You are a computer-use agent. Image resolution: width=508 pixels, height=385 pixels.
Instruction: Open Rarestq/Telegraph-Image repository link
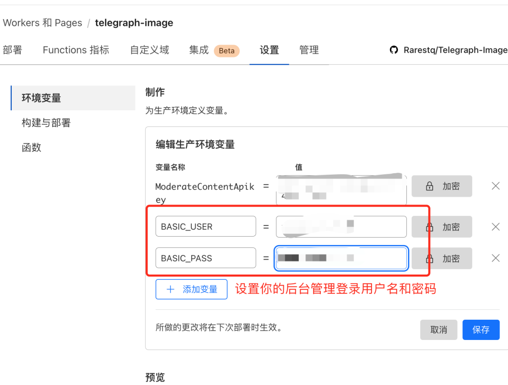point(455,50)
